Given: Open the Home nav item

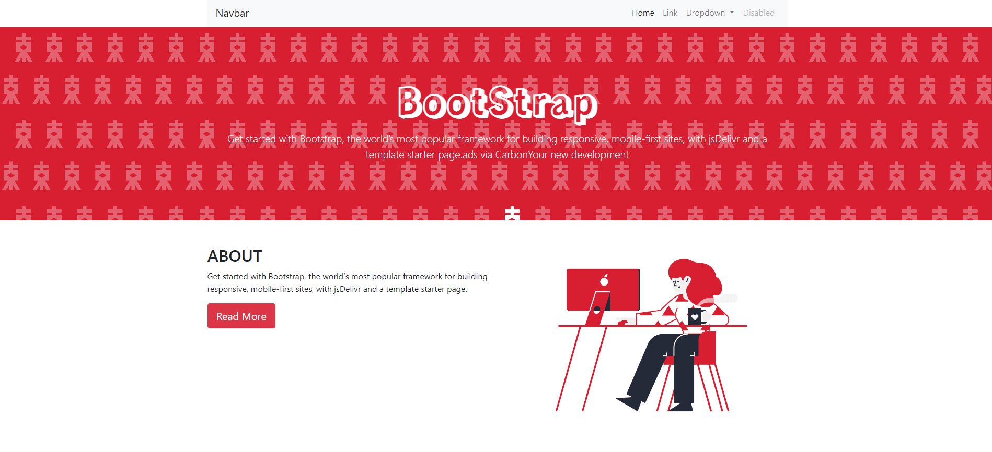Looking at the screenshot, I should tap(642, 13).
